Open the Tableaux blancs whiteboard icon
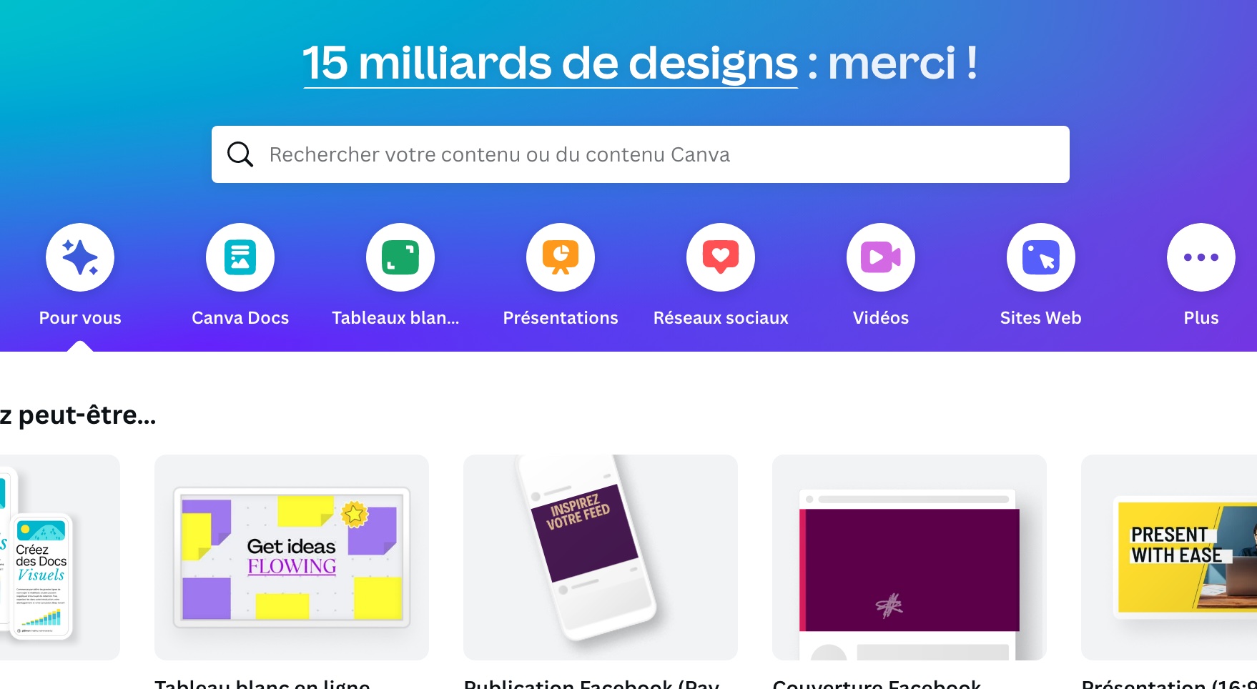This screenshot has width=1257, height=689. click(x=400, y=257)
